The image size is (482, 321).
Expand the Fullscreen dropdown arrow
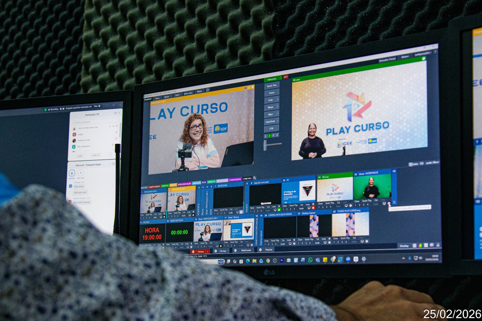(x=281, y=77)
